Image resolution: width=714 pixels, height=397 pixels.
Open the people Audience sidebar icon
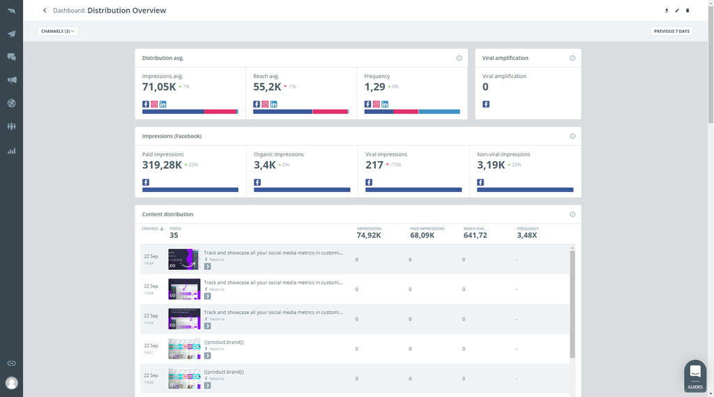(11, 126)
